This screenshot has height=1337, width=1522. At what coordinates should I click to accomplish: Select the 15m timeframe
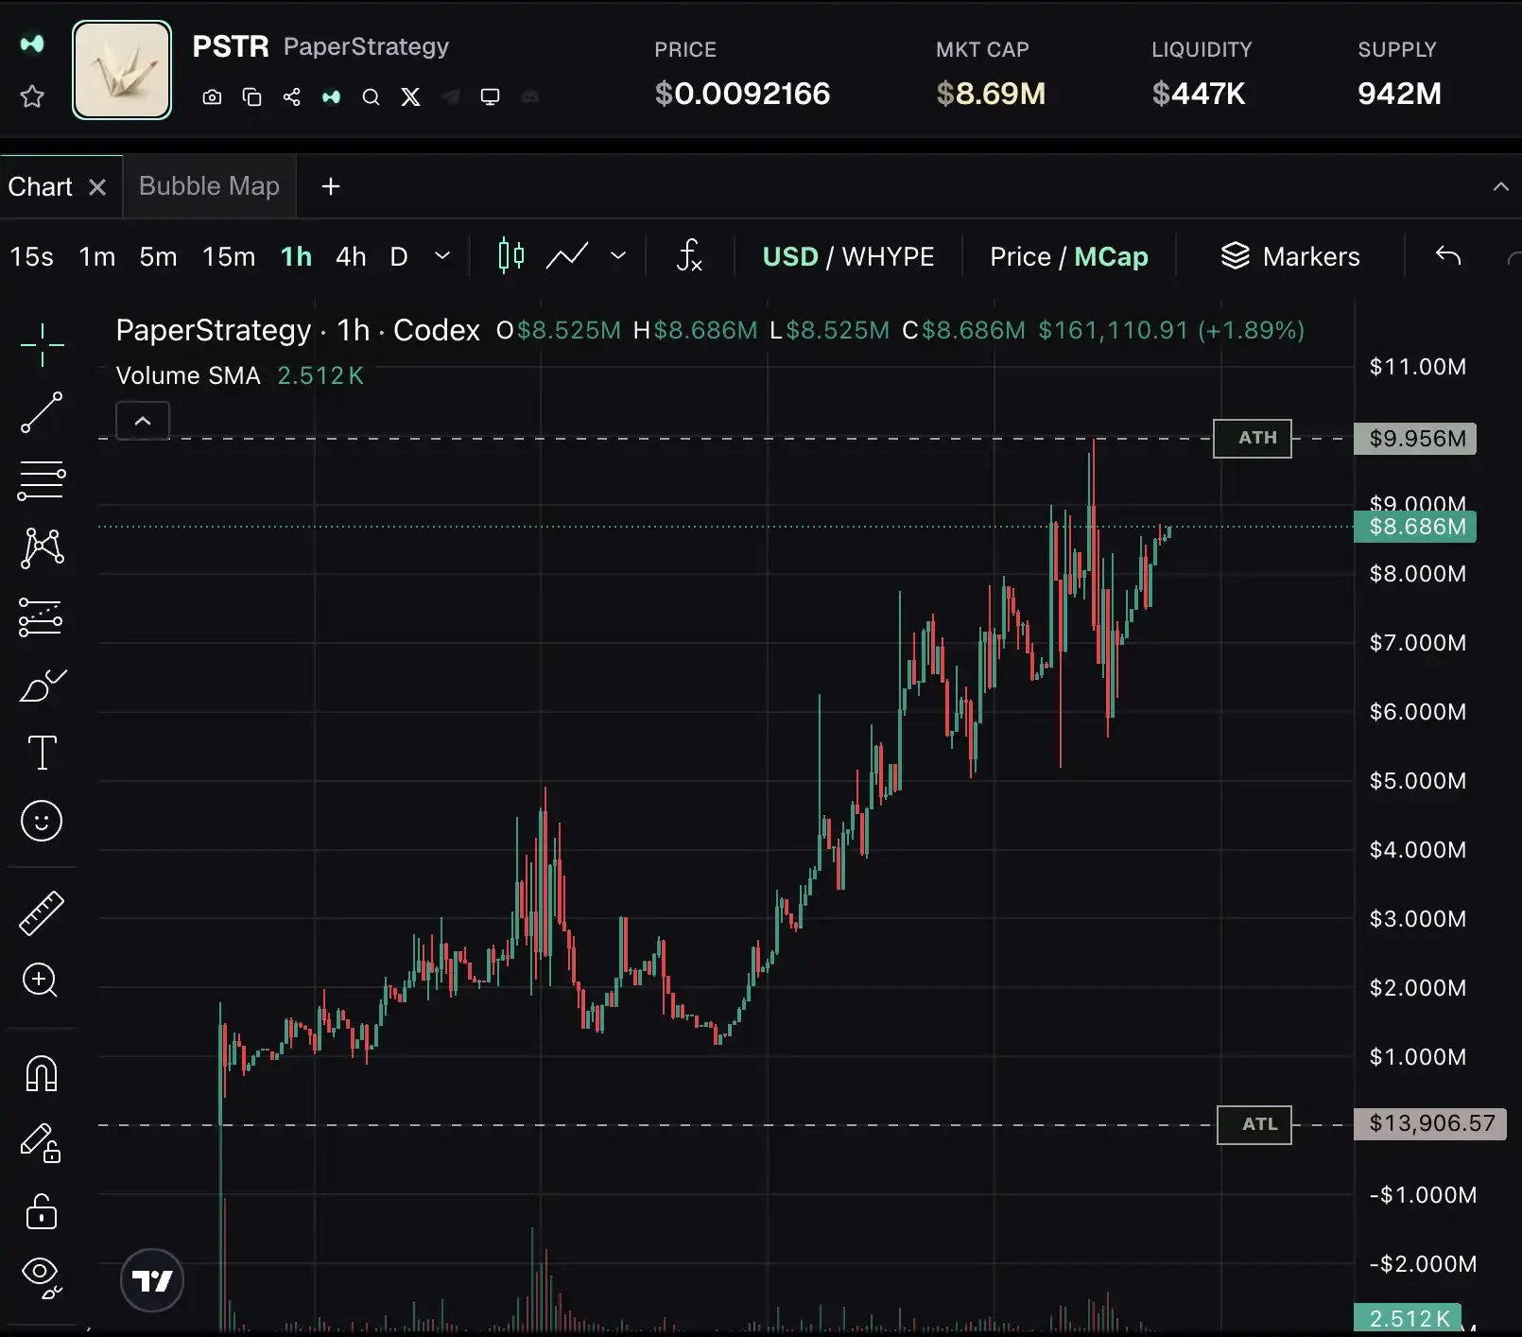coord(229,256)
